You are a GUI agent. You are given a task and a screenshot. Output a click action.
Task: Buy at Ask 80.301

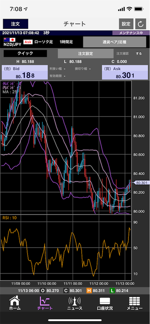tap(125, 72)
